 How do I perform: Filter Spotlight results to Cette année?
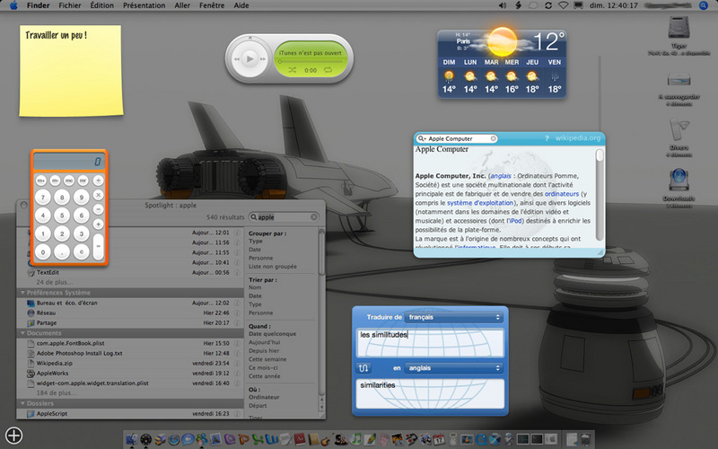[264, 376]
